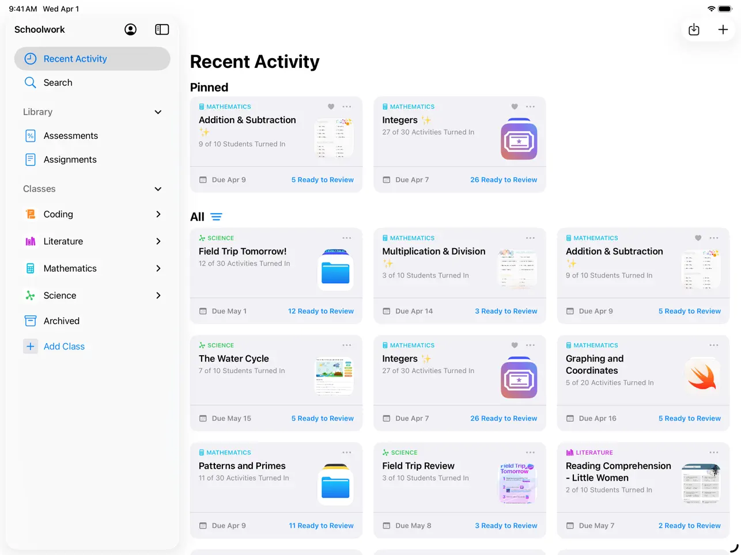Collapse the Classes section
The image size is (741, 555).
pos(158,189)
